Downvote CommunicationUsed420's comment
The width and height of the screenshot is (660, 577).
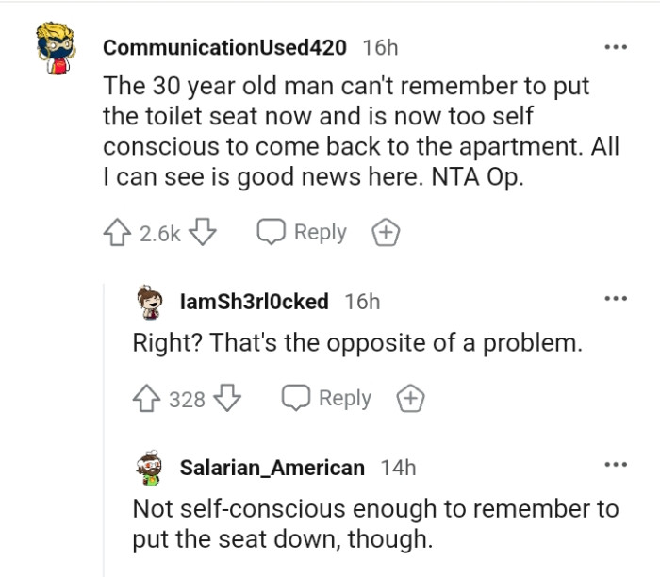coord(204,233)
